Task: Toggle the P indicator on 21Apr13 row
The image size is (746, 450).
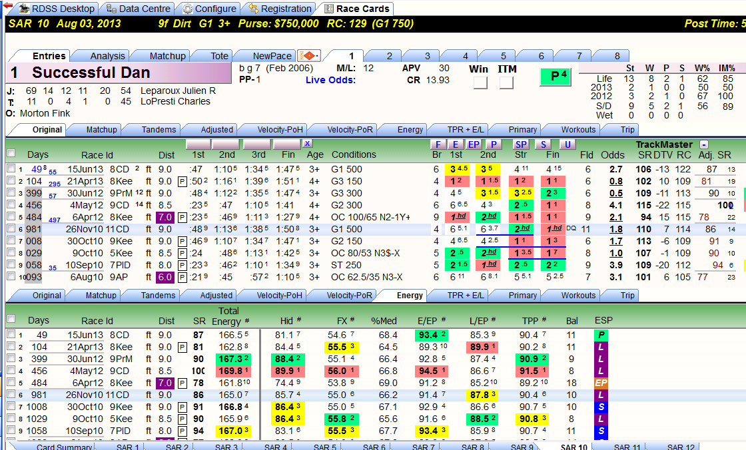Action: [182, 181]
